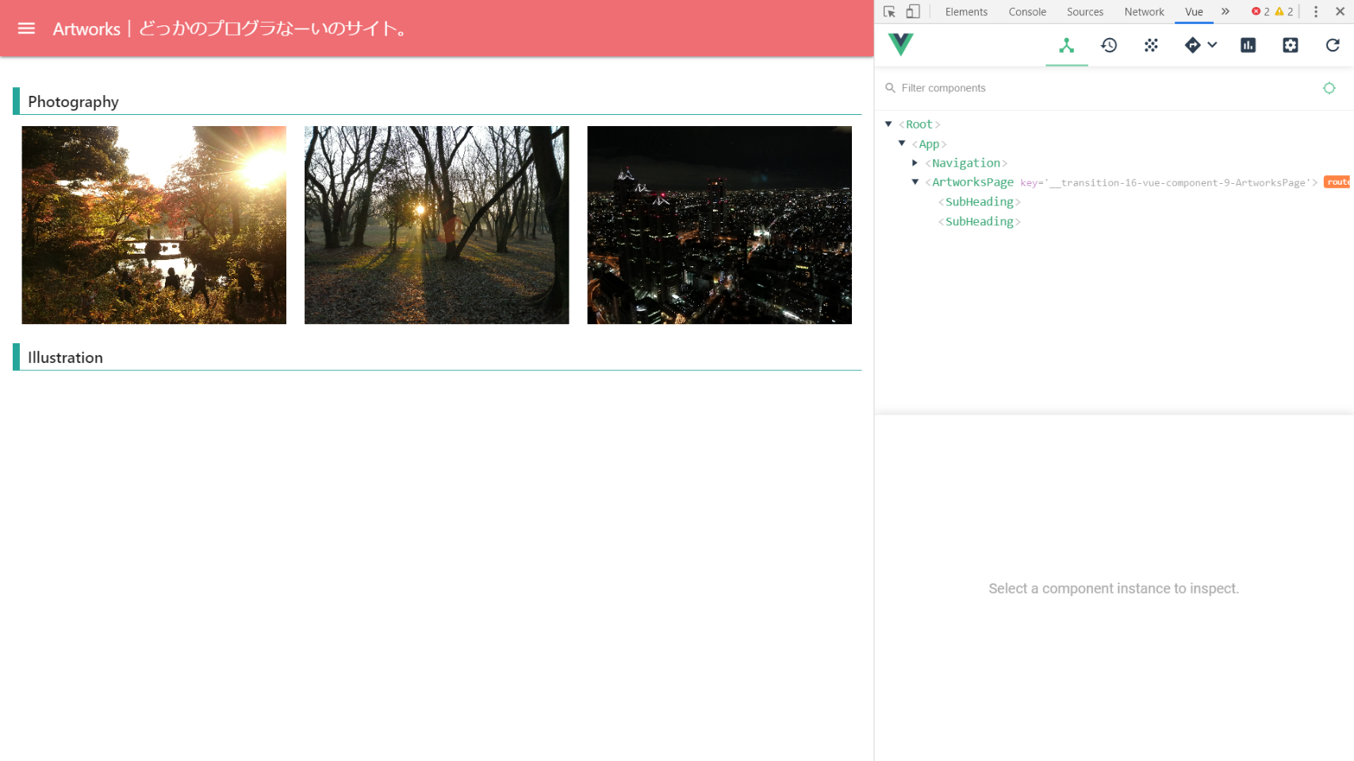The height and width of the screenshot is (761, 1354).
Task: Open the Routing dropdown arrow
Action: click(1211, 45)
